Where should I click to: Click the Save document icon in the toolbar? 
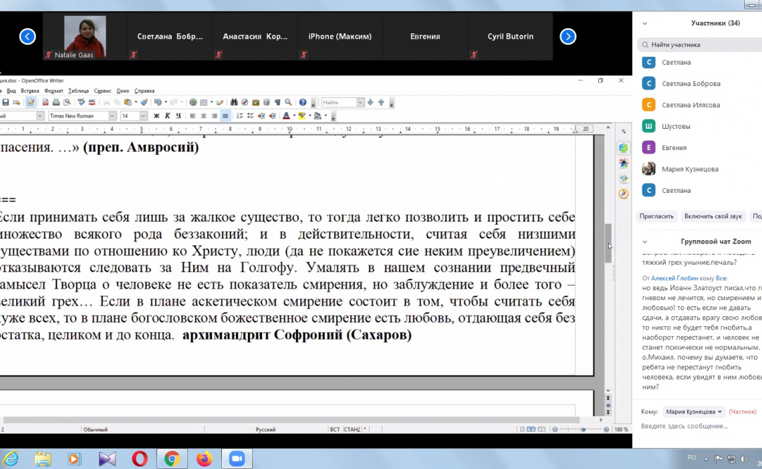point(6,103)
